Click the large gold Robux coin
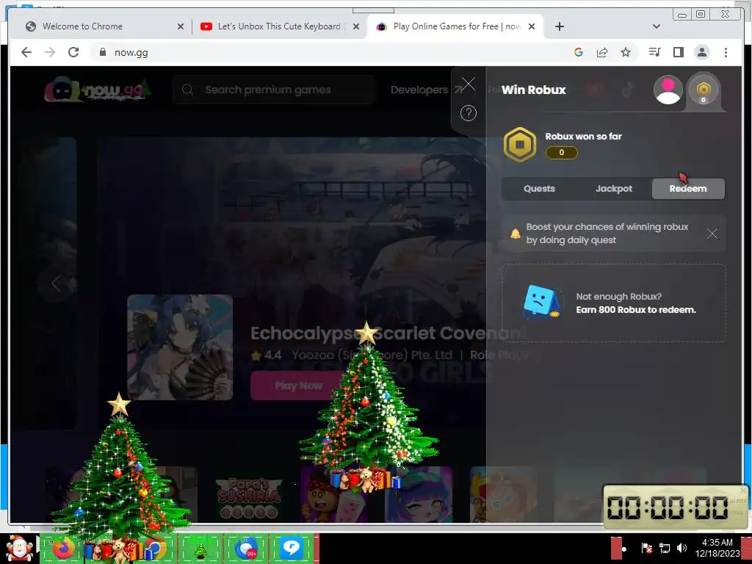This screenshot has height=564, width=752. [519, 145]
